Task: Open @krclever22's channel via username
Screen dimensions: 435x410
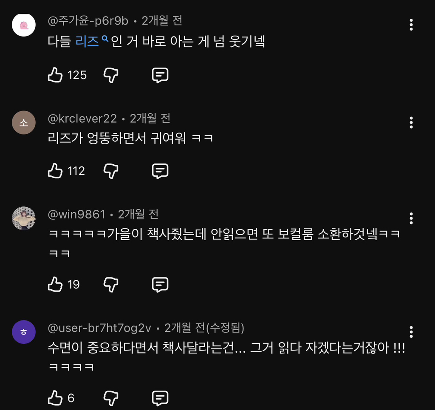Action: (x=82, y=118)
